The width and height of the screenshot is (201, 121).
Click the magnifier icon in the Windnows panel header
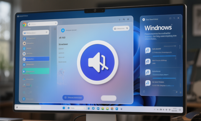[174, 18]
